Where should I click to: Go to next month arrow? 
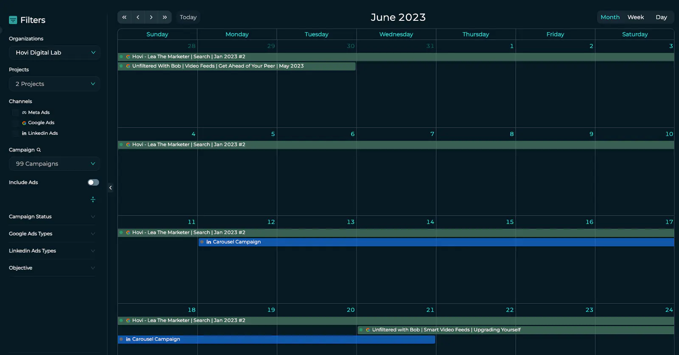(151, 17)
